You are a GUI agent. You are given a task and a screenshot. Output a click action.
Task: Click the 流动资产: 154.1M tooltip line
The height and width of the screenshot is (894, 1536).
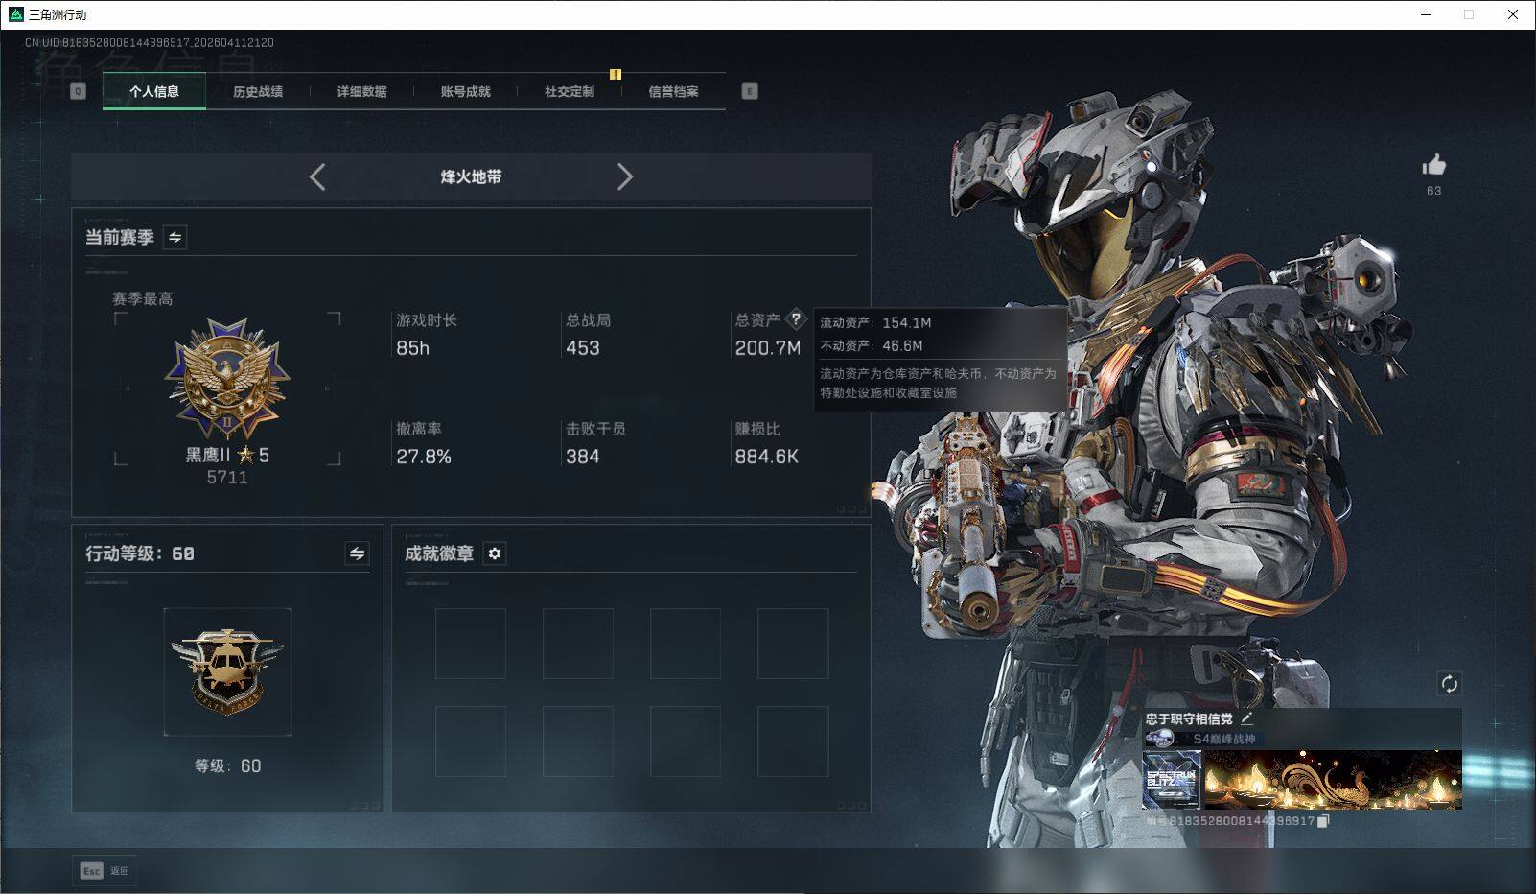875,322
